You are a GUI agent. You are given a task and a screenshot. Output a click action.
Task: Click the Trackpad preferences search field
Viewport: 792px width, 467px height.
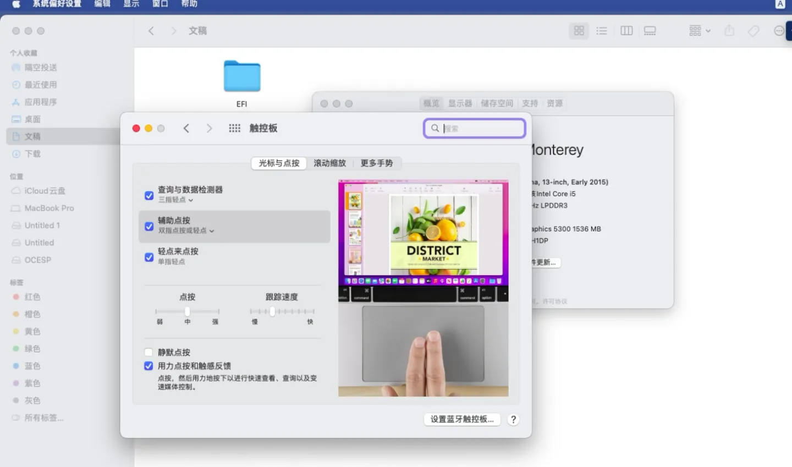[474, 128]
